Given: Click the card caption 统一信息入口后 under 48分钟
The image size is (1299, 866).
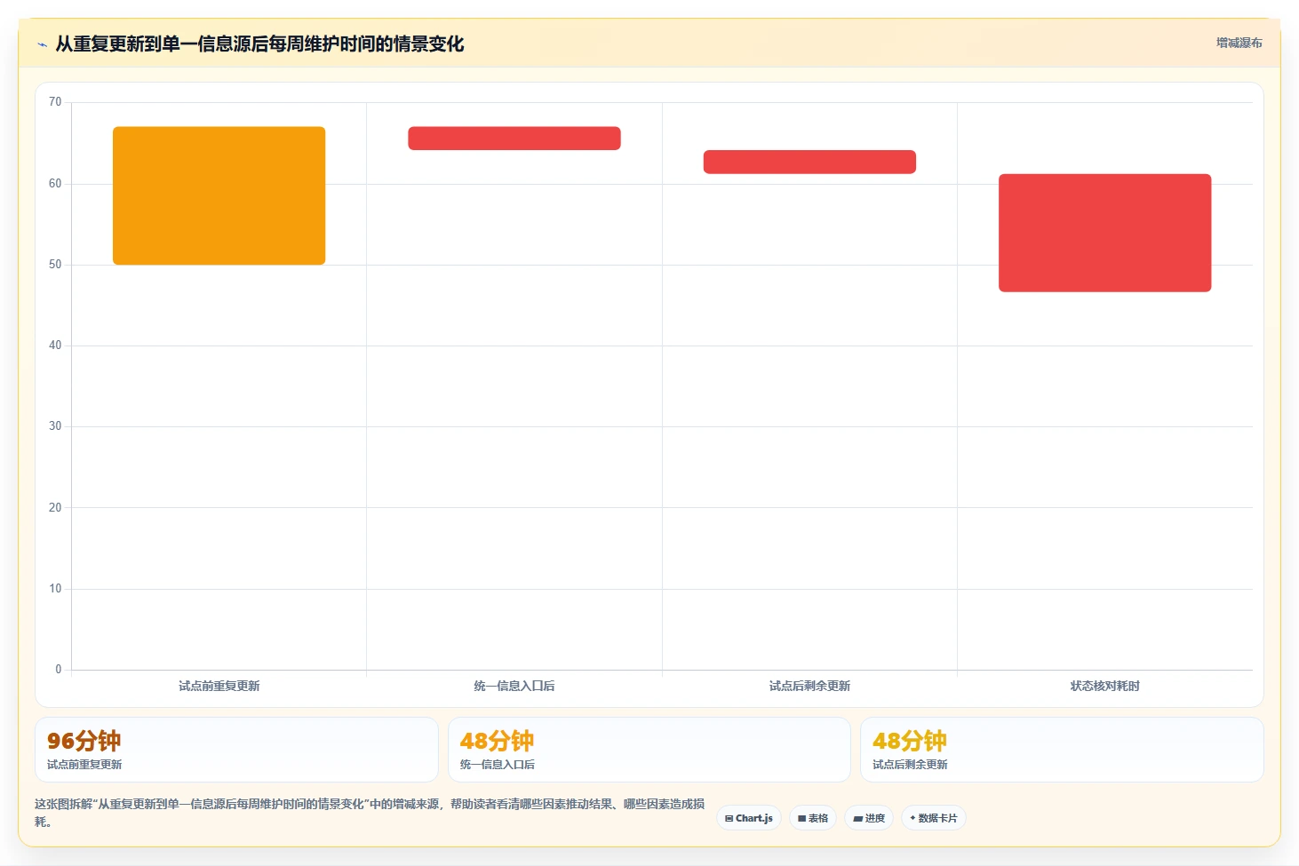Looking at the screenshot, I should click(498, 765).
